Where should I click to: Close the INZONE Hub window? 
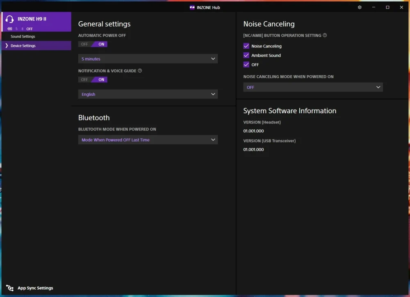coord(401,7)
